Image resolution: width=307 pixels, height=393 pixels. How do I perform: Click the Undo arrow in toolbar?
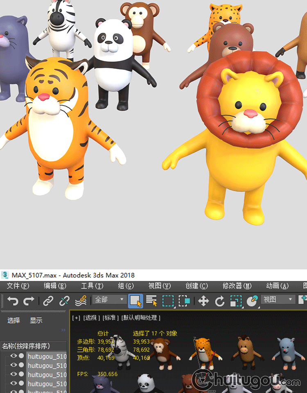click(13, 301)
